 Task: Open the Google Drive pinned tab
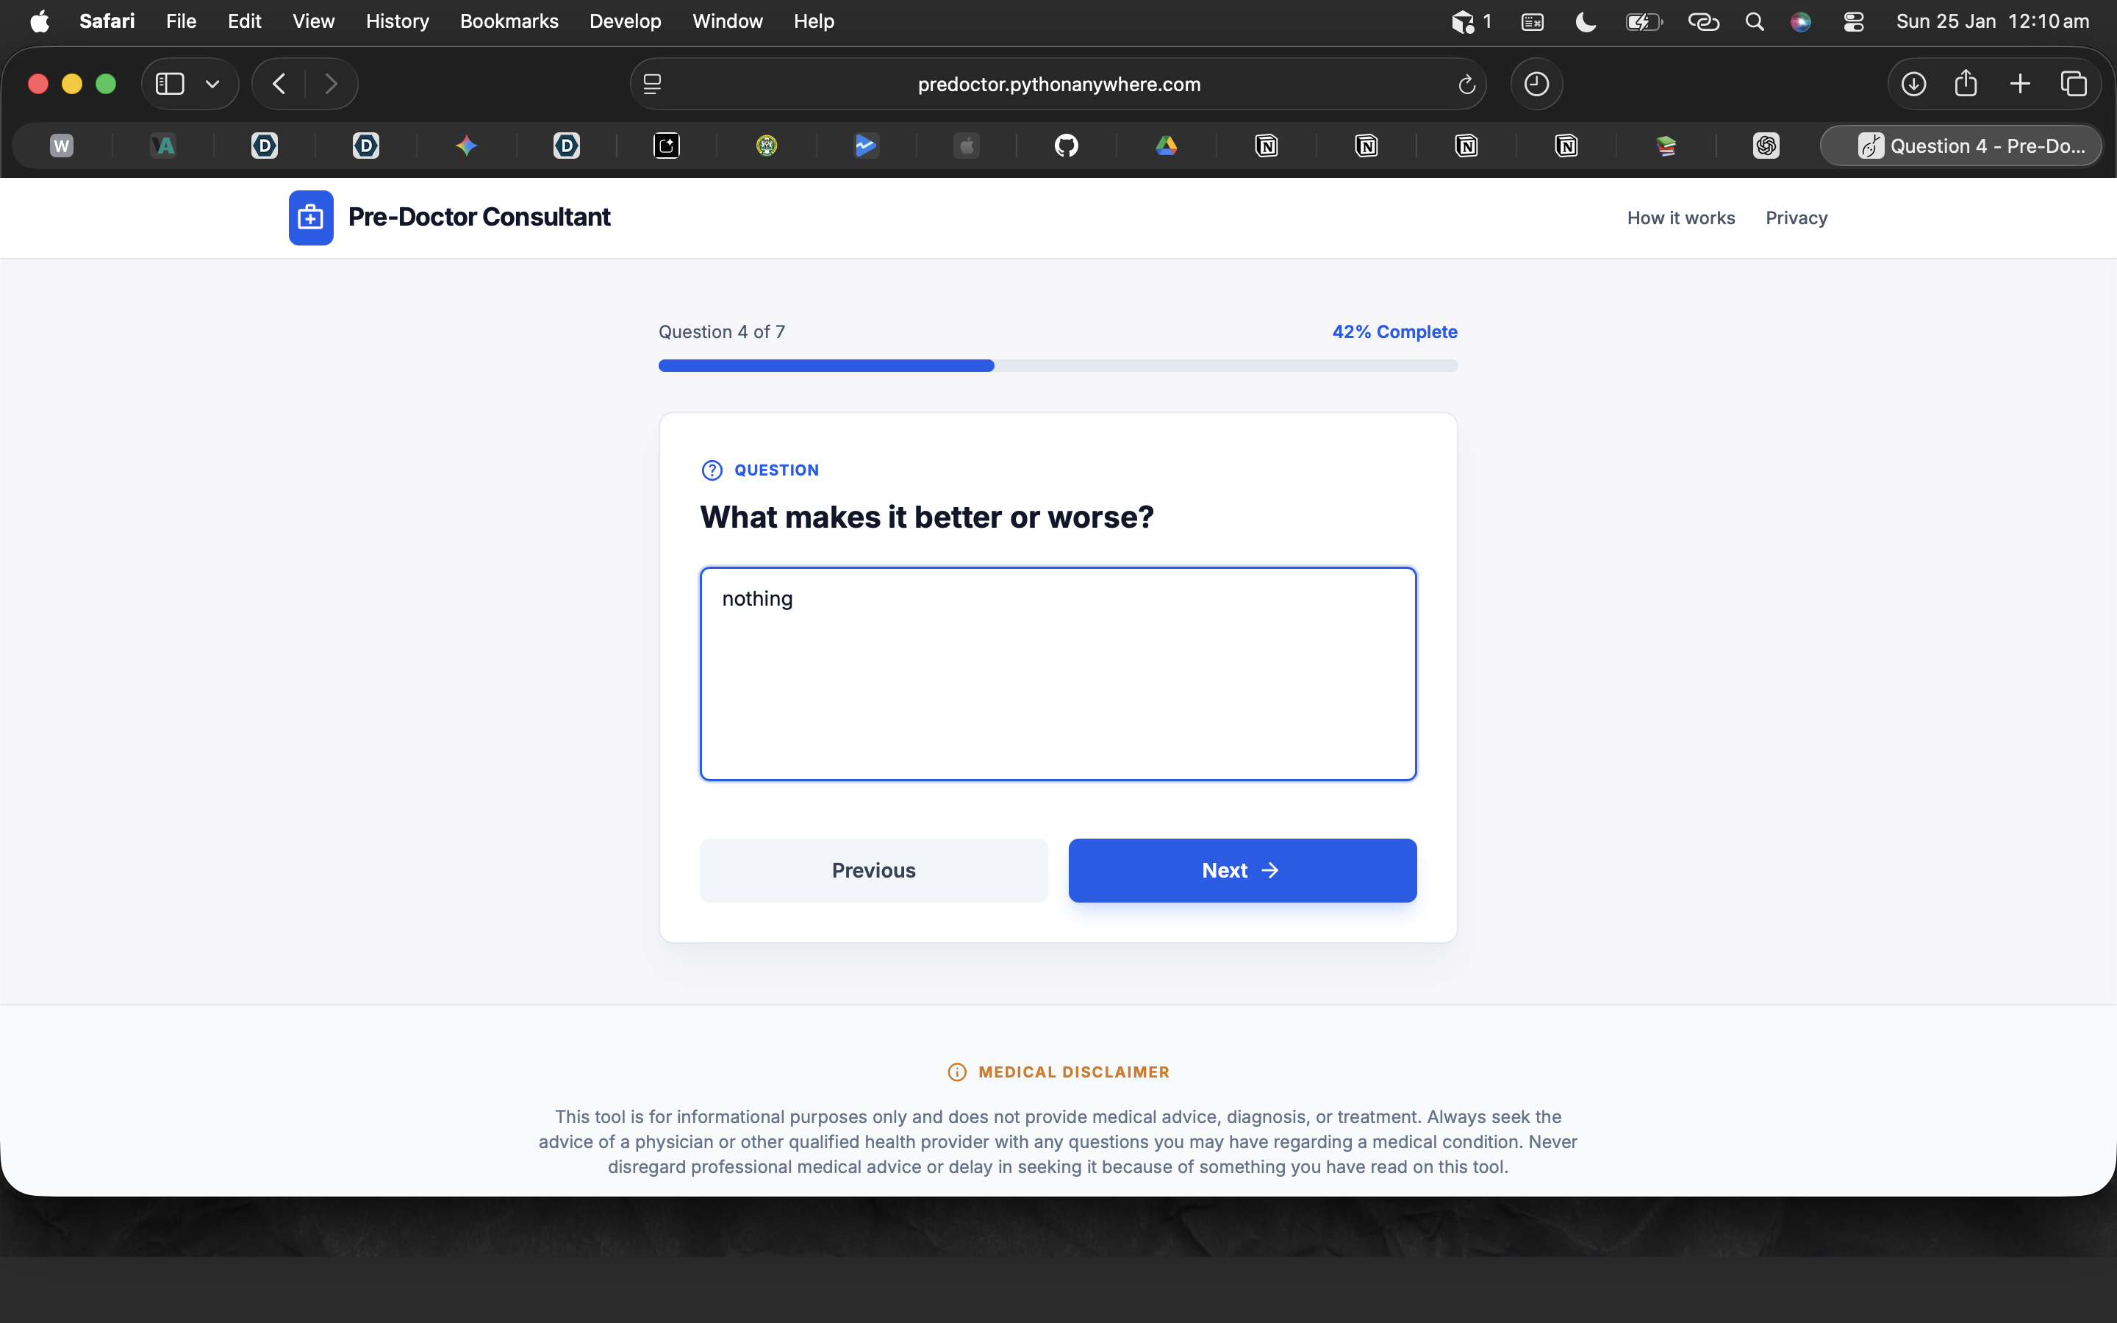tap(1166, 146)
